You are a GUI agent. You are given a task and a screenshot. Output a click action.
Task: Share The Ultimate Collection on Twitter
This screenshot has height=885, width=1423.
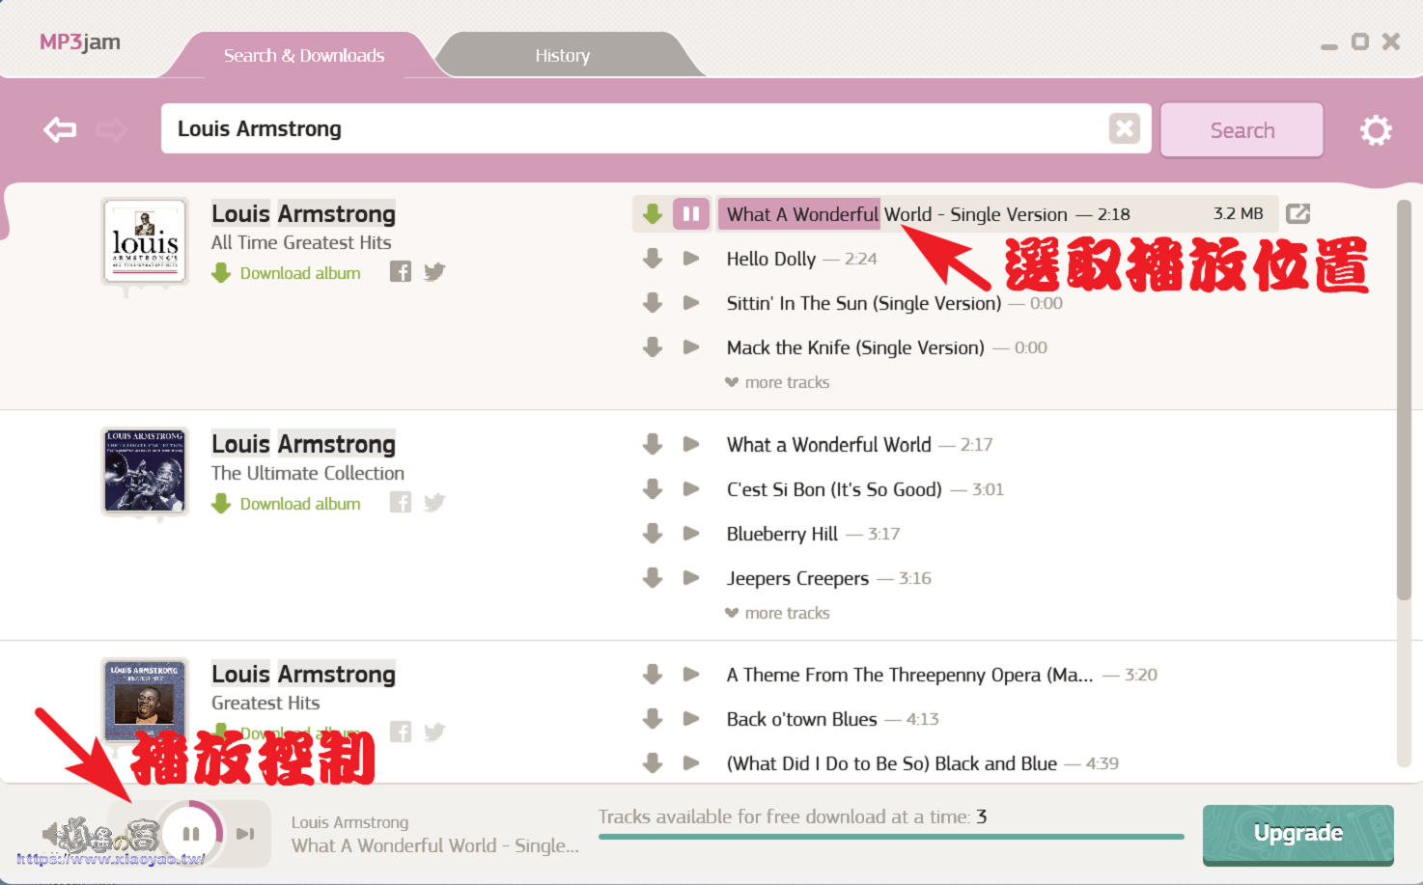(x=434, y=503)
